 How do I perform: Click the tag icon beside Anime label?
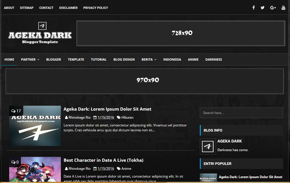click(119, 169)
